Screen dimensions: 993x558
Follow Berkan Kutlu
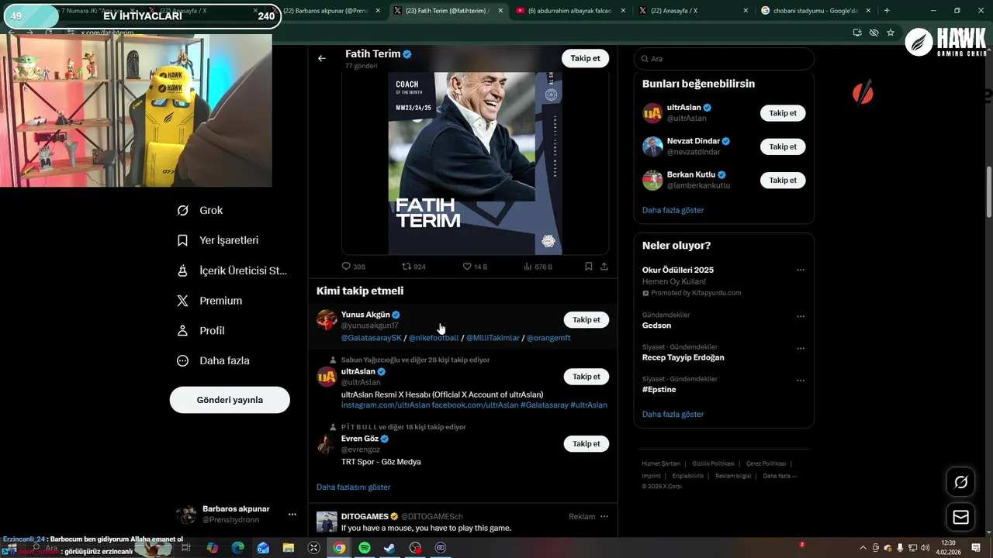(x=783, y=180)
